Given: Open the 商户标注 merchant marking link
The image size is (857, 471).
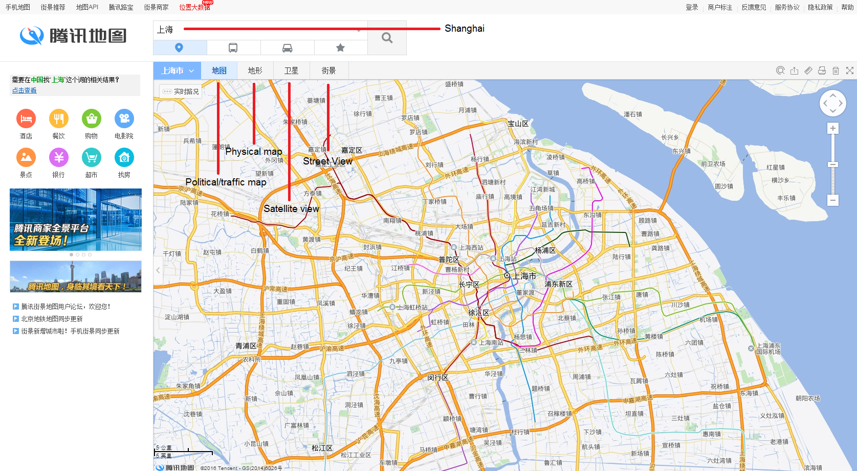Looking at the screenshot, I should 720,7.
